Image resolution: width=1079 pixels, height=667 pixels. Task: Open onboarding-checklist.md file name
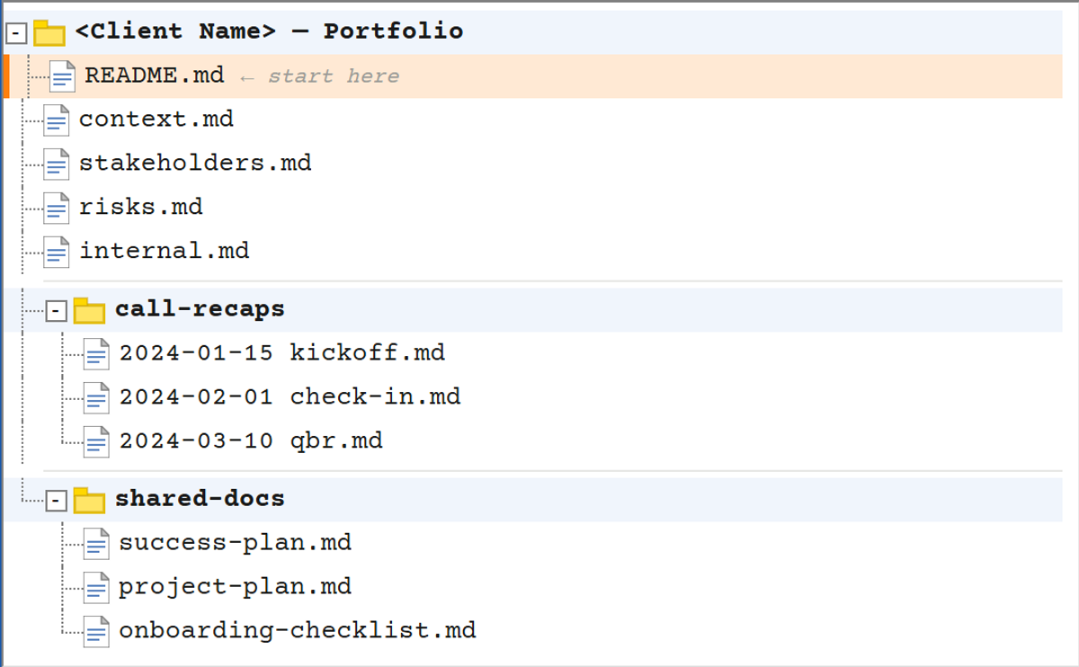298,631
